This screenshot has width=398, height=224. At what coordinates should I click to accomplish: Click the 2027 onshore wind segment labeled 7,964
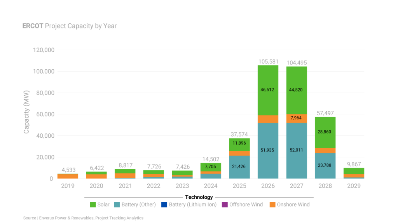coord(297,118)
